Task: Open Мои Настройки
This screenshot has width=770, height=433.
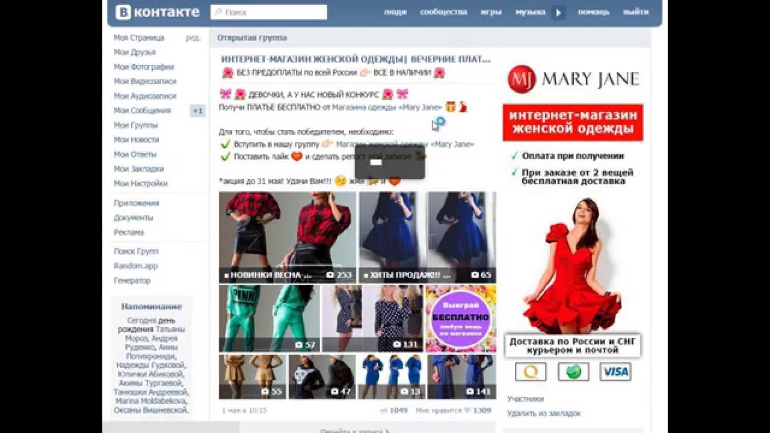Action: [141, 183]
